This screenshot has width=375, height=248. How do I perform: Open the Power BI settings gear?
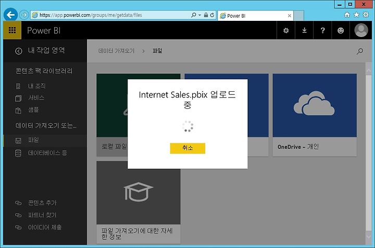tap(286, 30)
